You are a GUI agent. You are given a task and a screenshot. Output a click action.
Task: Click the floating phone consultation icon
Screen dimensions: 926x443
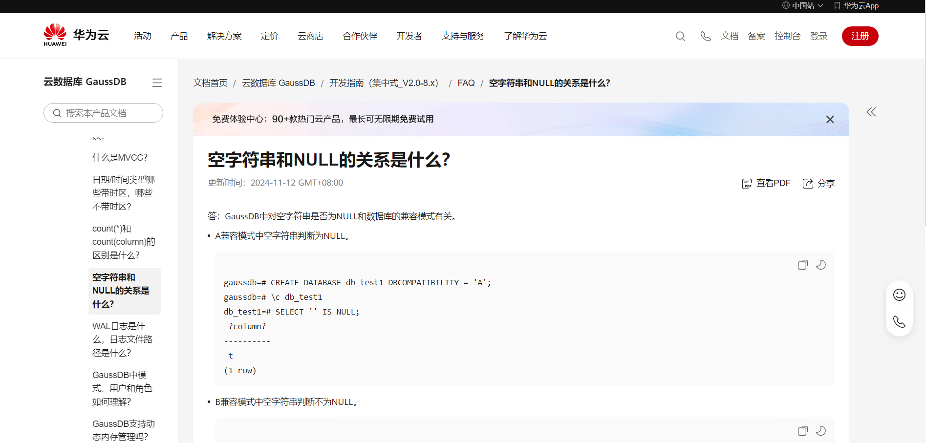click(x=899, y=321)
